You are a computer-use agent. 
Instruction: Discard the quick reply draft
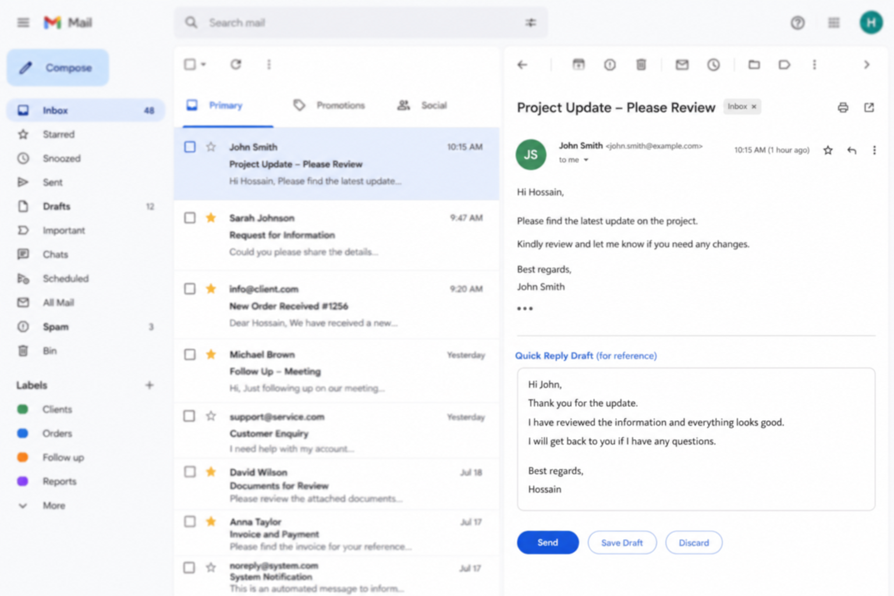(694, 542)
